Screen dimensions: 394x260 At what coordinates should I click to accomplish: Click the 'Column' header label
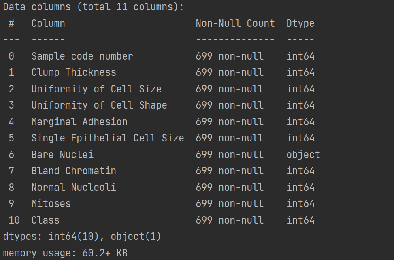click(48, 23)
